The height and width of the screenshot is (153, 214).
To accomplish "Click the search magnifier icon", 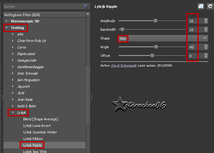I will point(85,6).
